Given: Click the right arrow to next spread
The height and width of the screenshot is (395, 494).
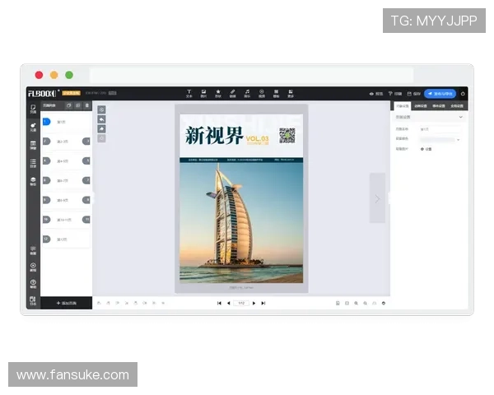Looking at the screenshot, I should [377, 198].
